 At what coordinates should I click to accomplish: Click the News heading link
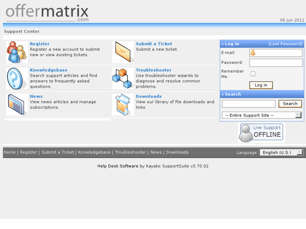36,97
